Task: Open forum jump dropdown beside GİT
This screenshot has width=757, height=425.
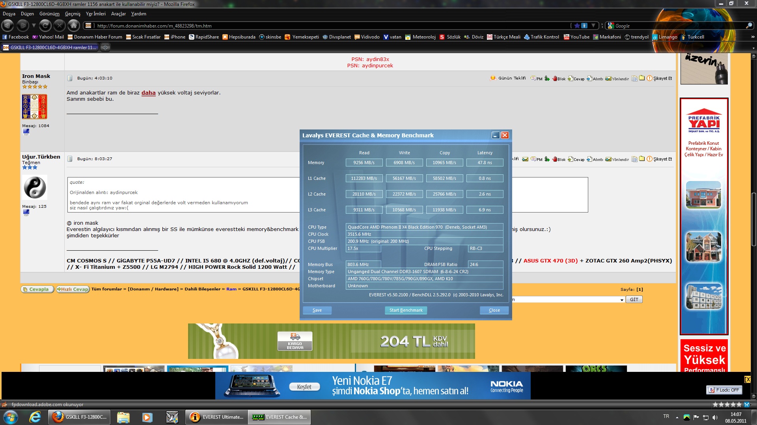Action: point(622,300)
